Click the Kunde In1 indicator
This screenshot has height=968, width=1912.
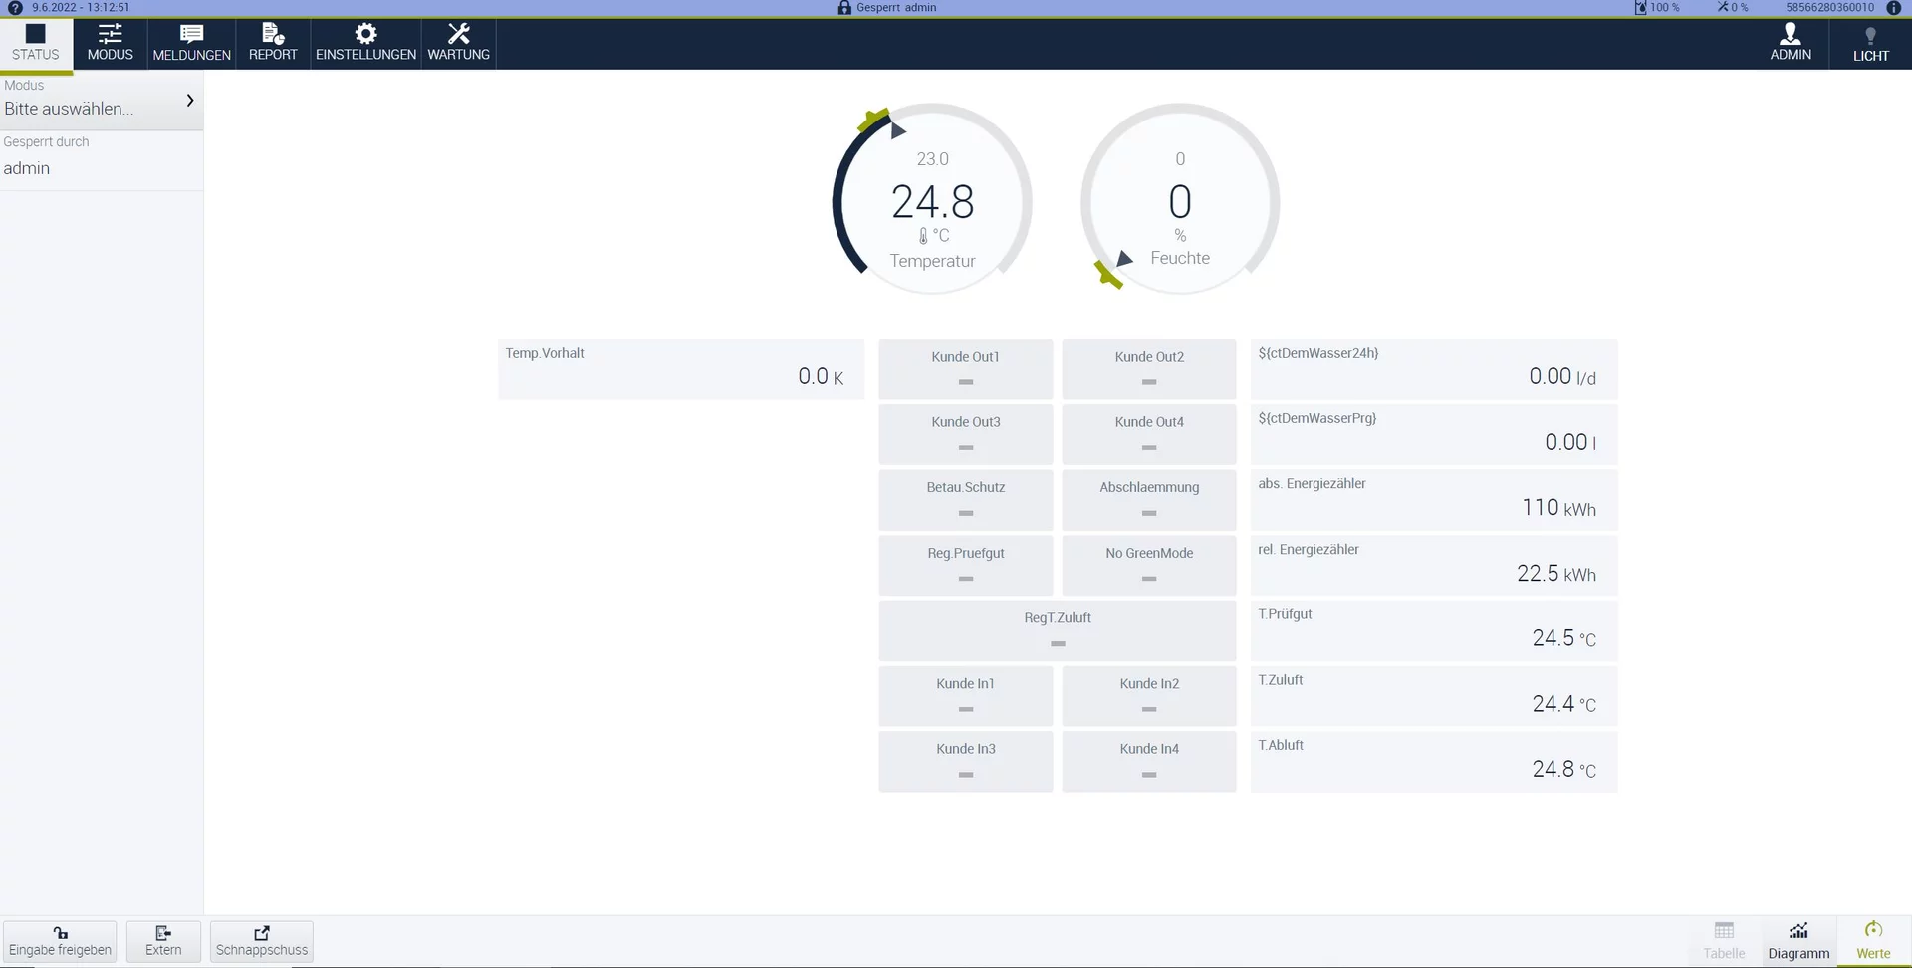click(x=965, y=696)
